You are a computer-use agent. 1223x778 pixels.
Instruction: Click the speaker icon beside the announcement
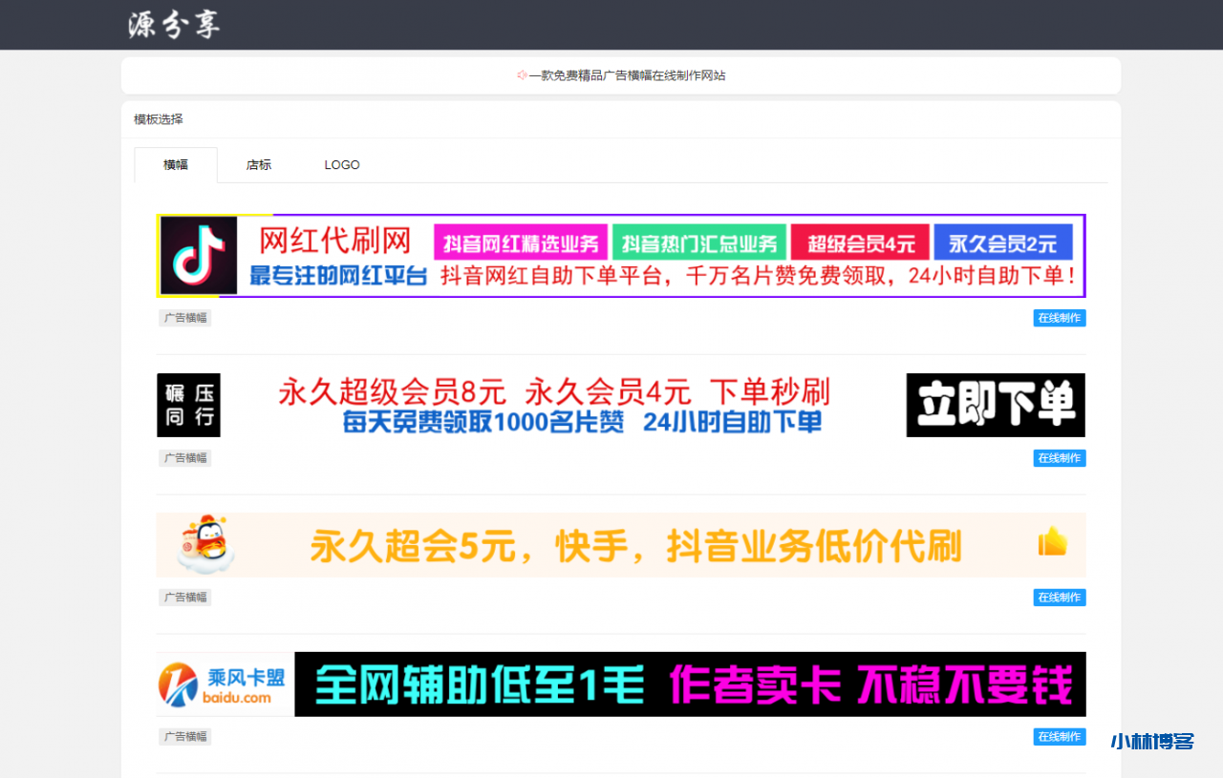521,74
